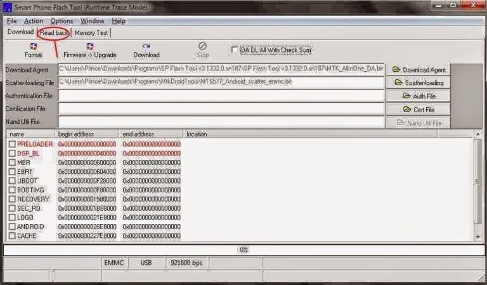This screenshot has width=487, height=285.
Task: Click the app icon in the title bar
Action: pos(7,7)
